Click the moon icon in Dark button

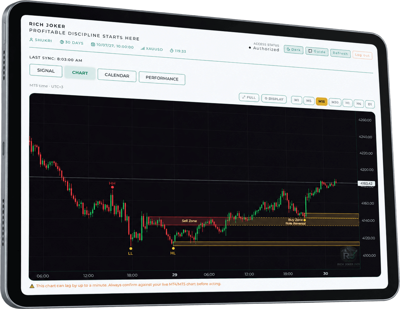(288, 49)
